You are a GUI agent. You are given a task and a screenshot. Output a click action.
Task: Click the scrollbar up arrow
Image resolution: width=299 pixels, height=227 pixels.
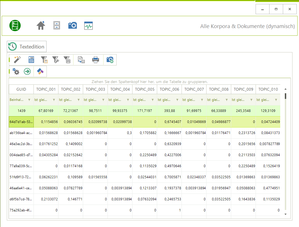click(x=285, y=89)
